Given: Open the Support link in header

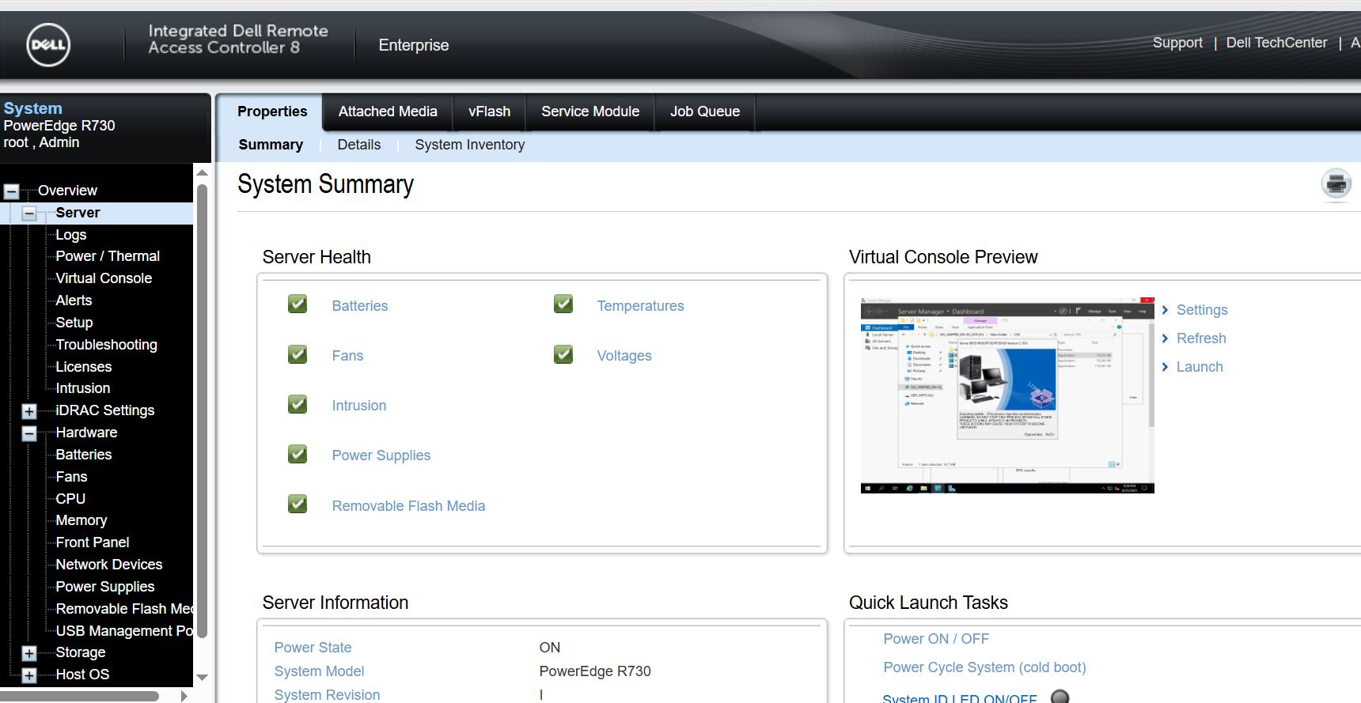Looking at the screenshot, I should pyautogui.click(x=1177, y=43).
